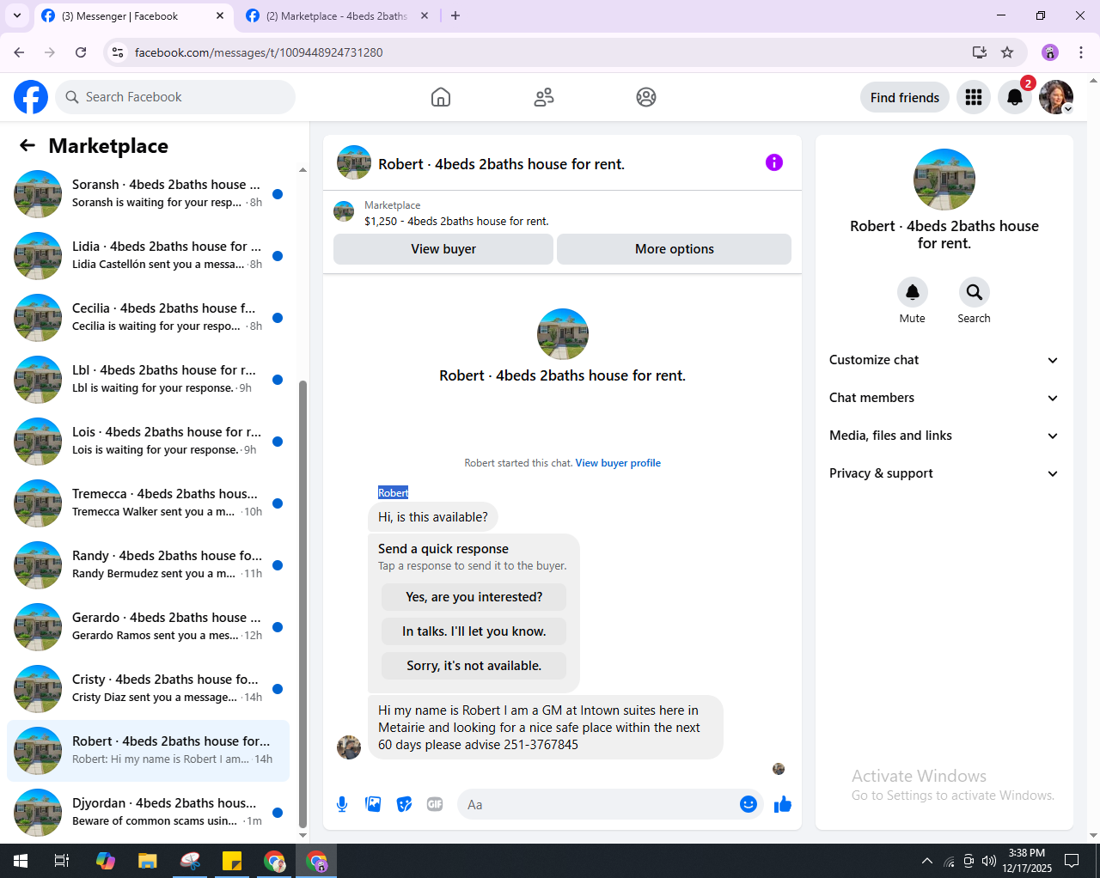Expand Privacy & support section

(944, 473)
